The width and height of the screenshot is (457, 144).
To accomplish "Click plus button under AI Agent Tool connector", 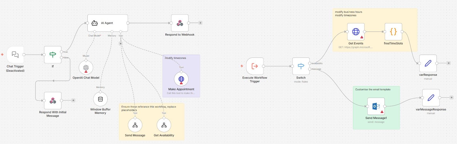I will pos(121,44).
